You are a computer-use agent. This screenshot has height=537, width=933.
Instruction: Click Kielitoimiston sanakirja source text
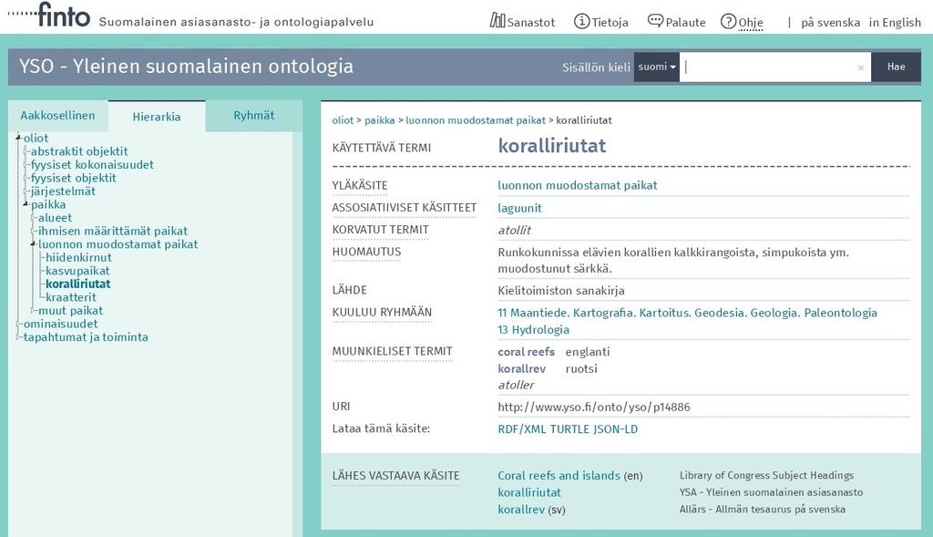[561, 291]
